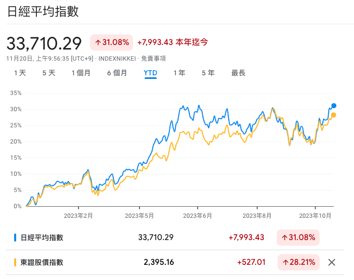354x280 pixels.
Task: Click the 33,710.29 headline index value
Action: pyautogui.click(x=44, y=43)
